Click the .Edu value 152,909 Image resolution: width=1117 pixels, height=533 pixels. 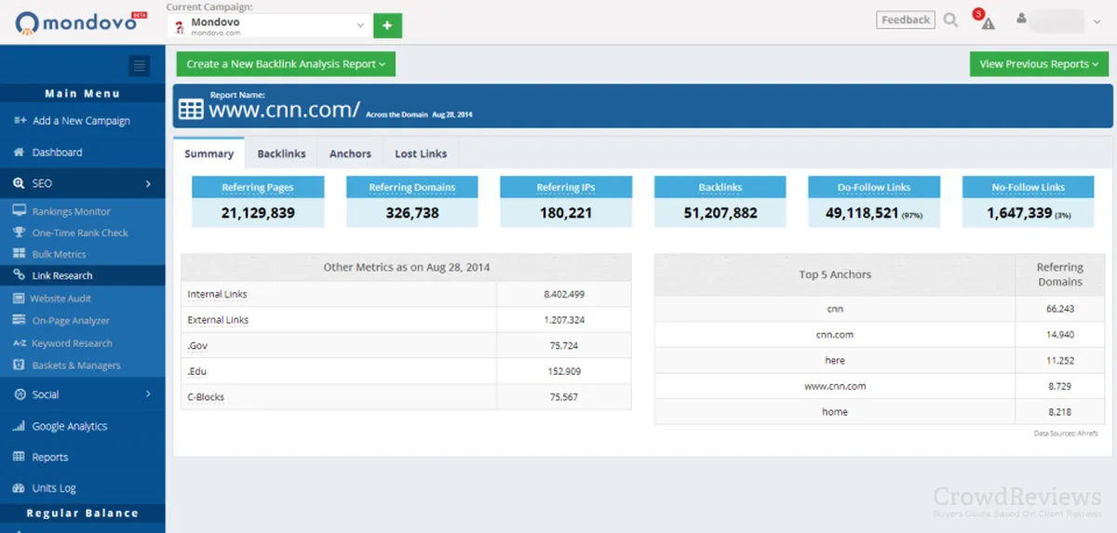[x=564, y=371]
